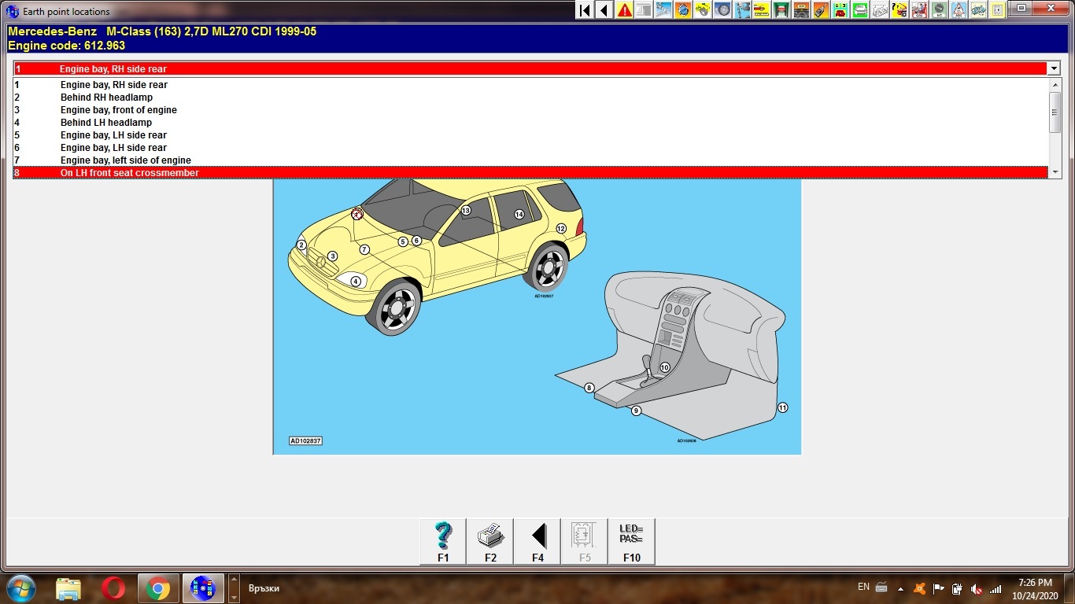
Task: Click EN language indicator in tray
Action: point(863,587)
